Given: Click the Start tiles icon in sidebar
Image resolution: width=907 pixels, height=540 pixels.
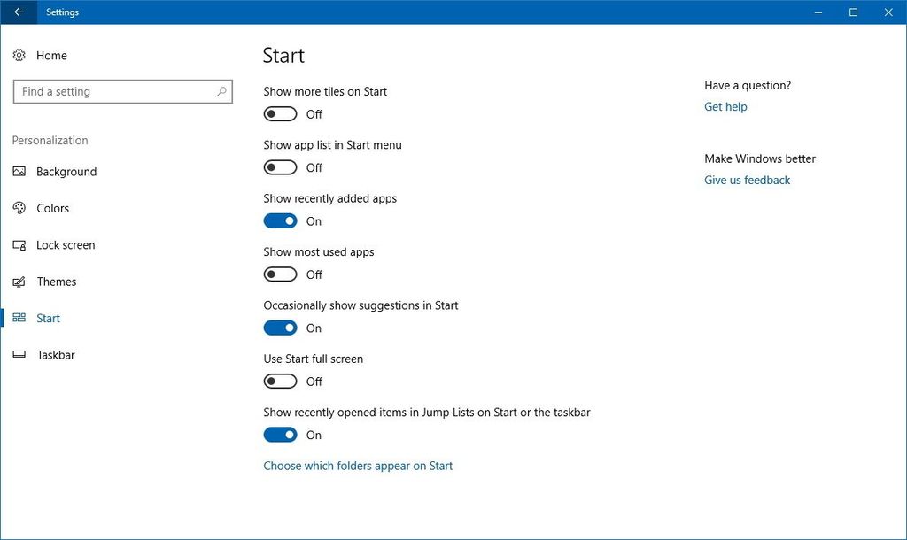Looking at the screenshot, I should [19, 318].
